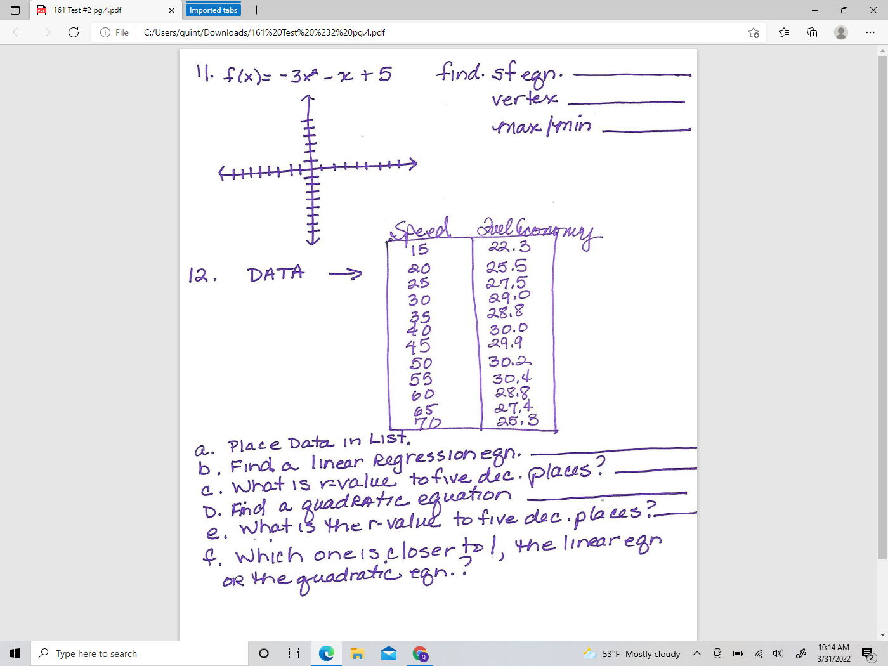The image size is (888, 666).
Task: Open the Favorites list
Action: 785,32
